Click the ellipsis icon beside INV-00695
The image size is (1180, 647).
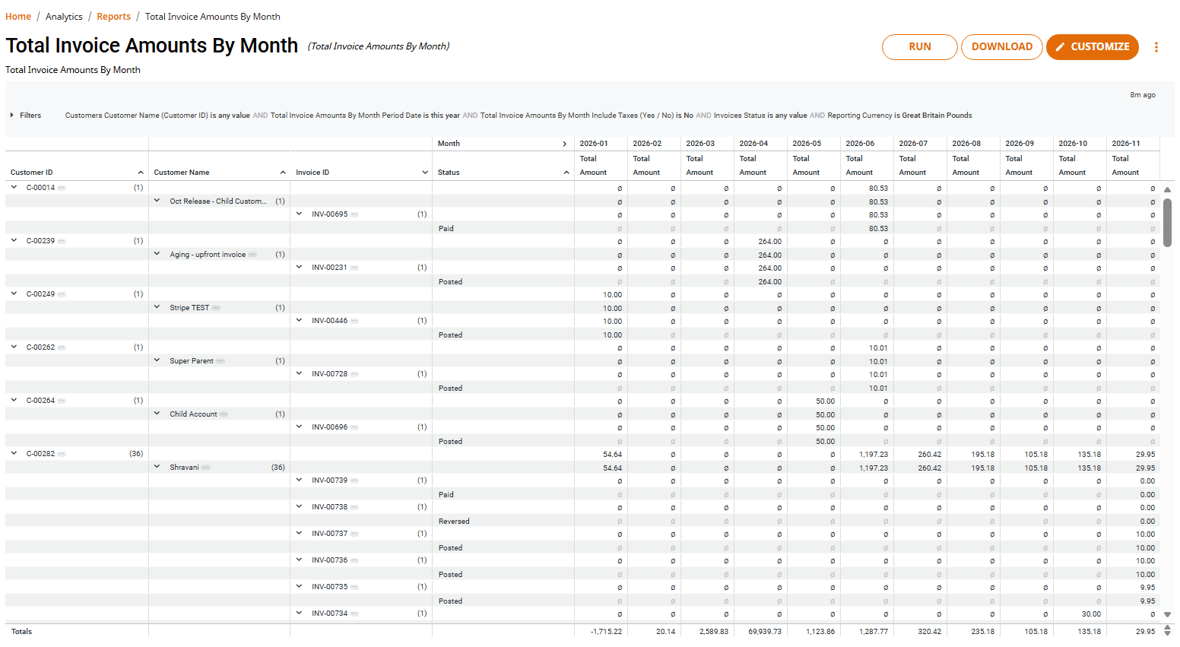click(x=354, y=214)
